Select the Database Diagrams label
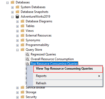The height and width of the screenshot is (99, 105). pyautogui.click(x=39, y=21)
